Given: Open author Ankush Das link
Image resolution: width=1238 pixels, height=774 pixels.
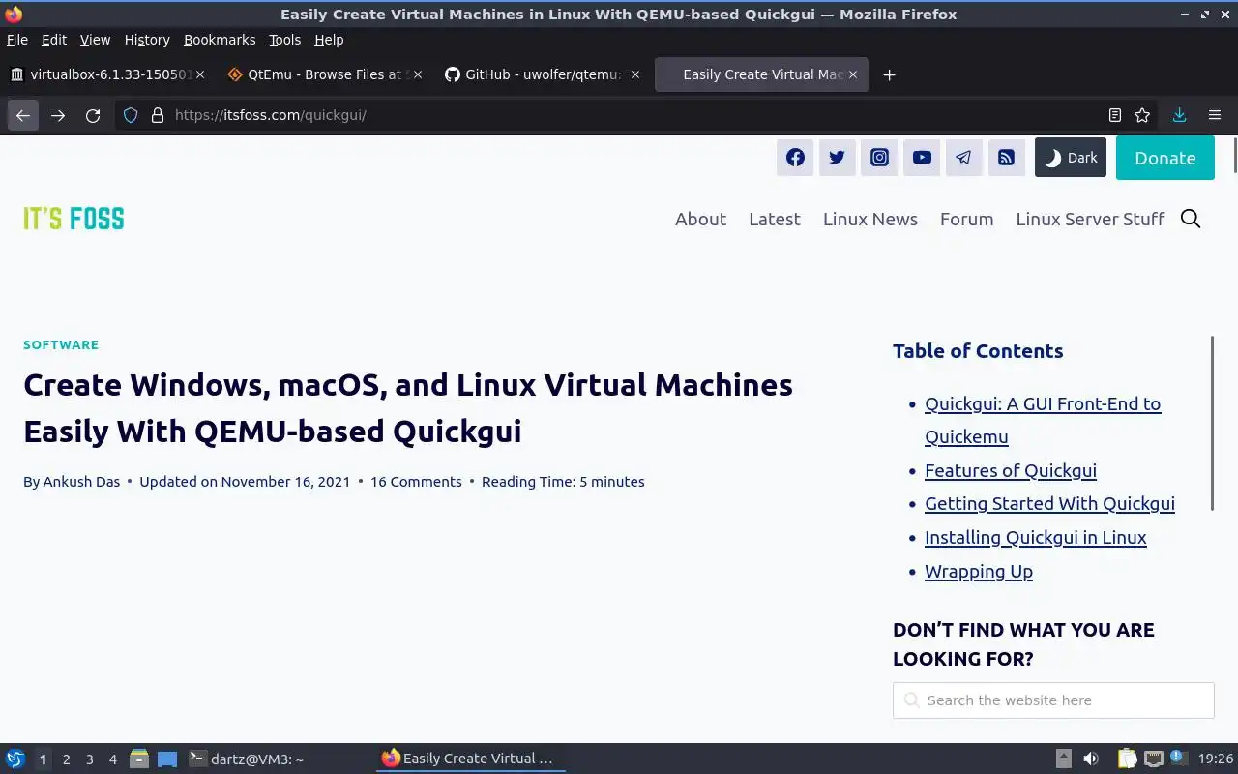Looking at the screenshot, I should pos(81,482).
